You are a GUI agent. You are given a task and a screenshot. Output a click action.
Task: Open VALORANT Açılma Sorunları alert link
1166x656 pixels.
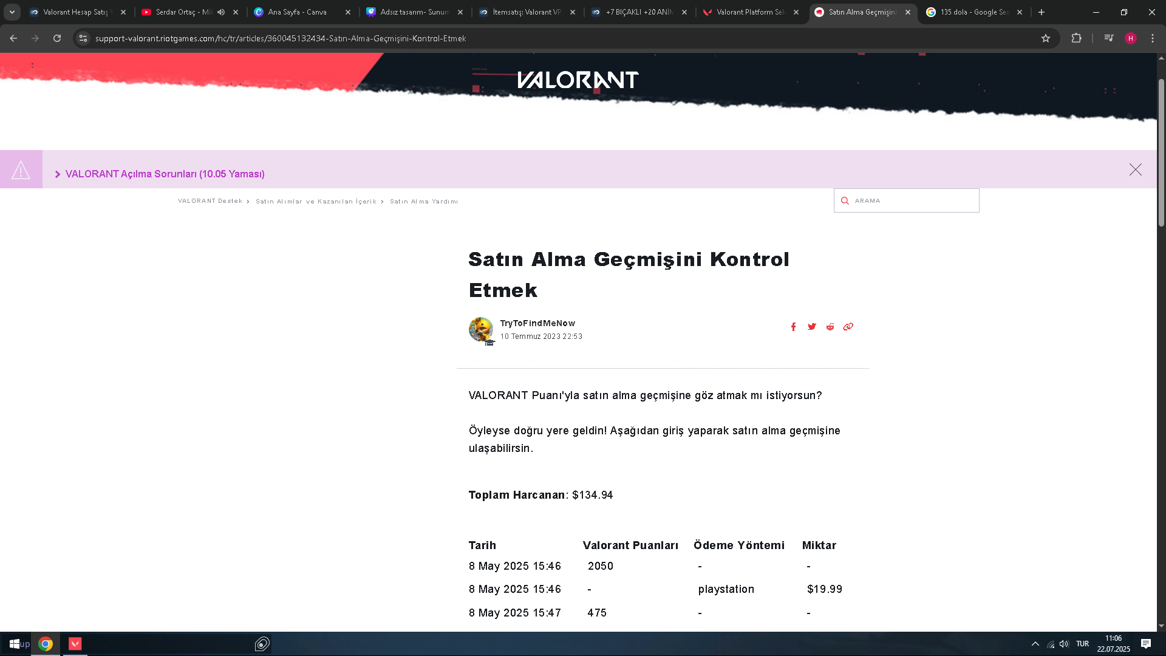[x=165, y=174]
